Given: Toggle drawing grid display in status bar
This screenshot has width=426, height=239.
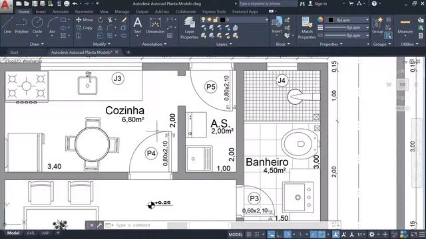Looking at the screenshot, I should (x=248, y=234).
